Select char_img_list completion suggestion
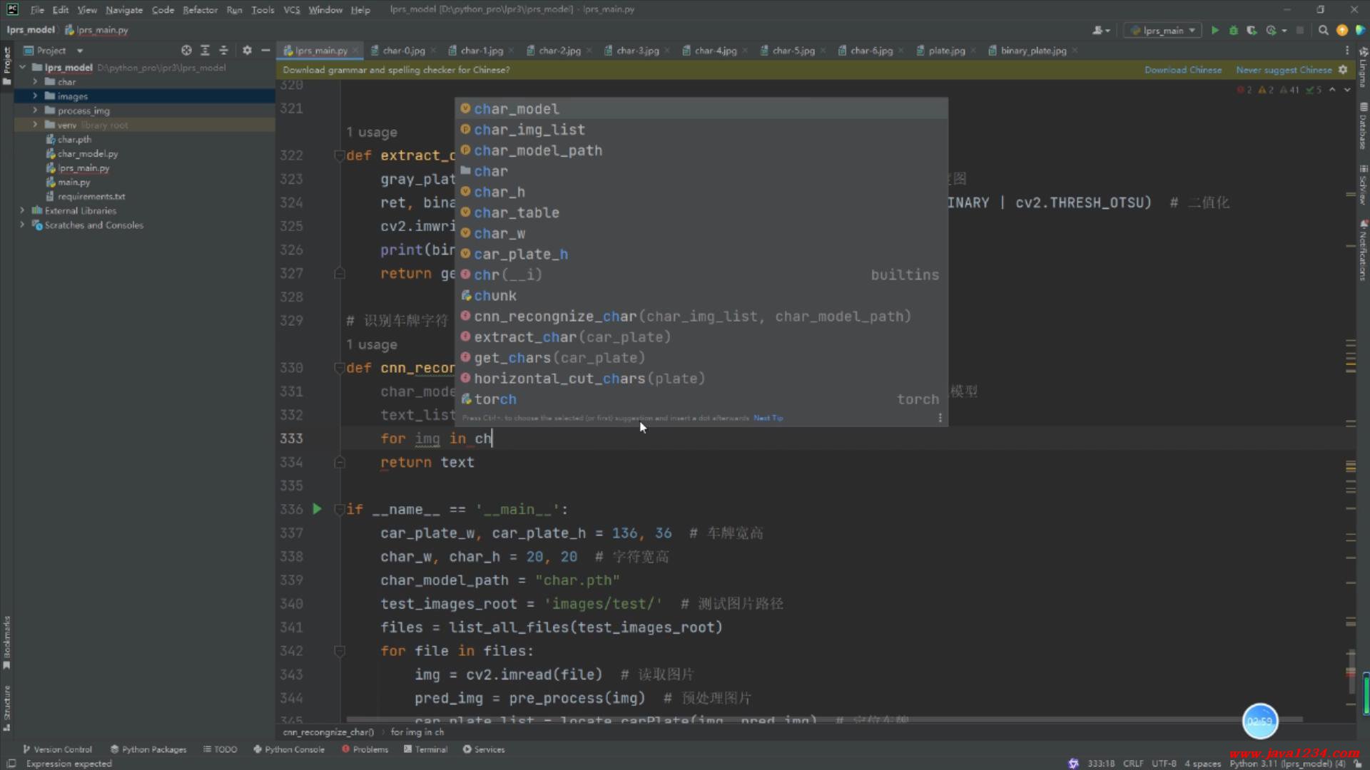1370x770 pixels. click(529, 130)
